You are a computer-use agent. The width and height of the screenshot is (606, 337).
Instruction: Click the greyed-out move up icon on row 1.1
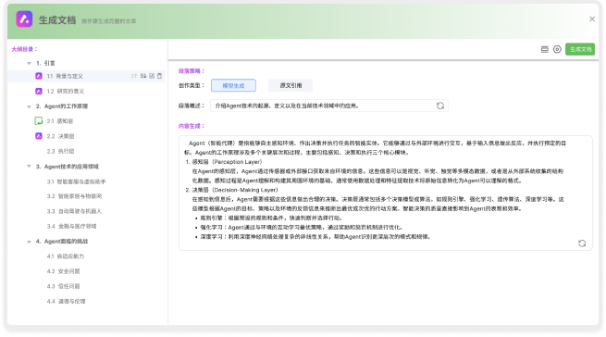(x=134, y=76)
